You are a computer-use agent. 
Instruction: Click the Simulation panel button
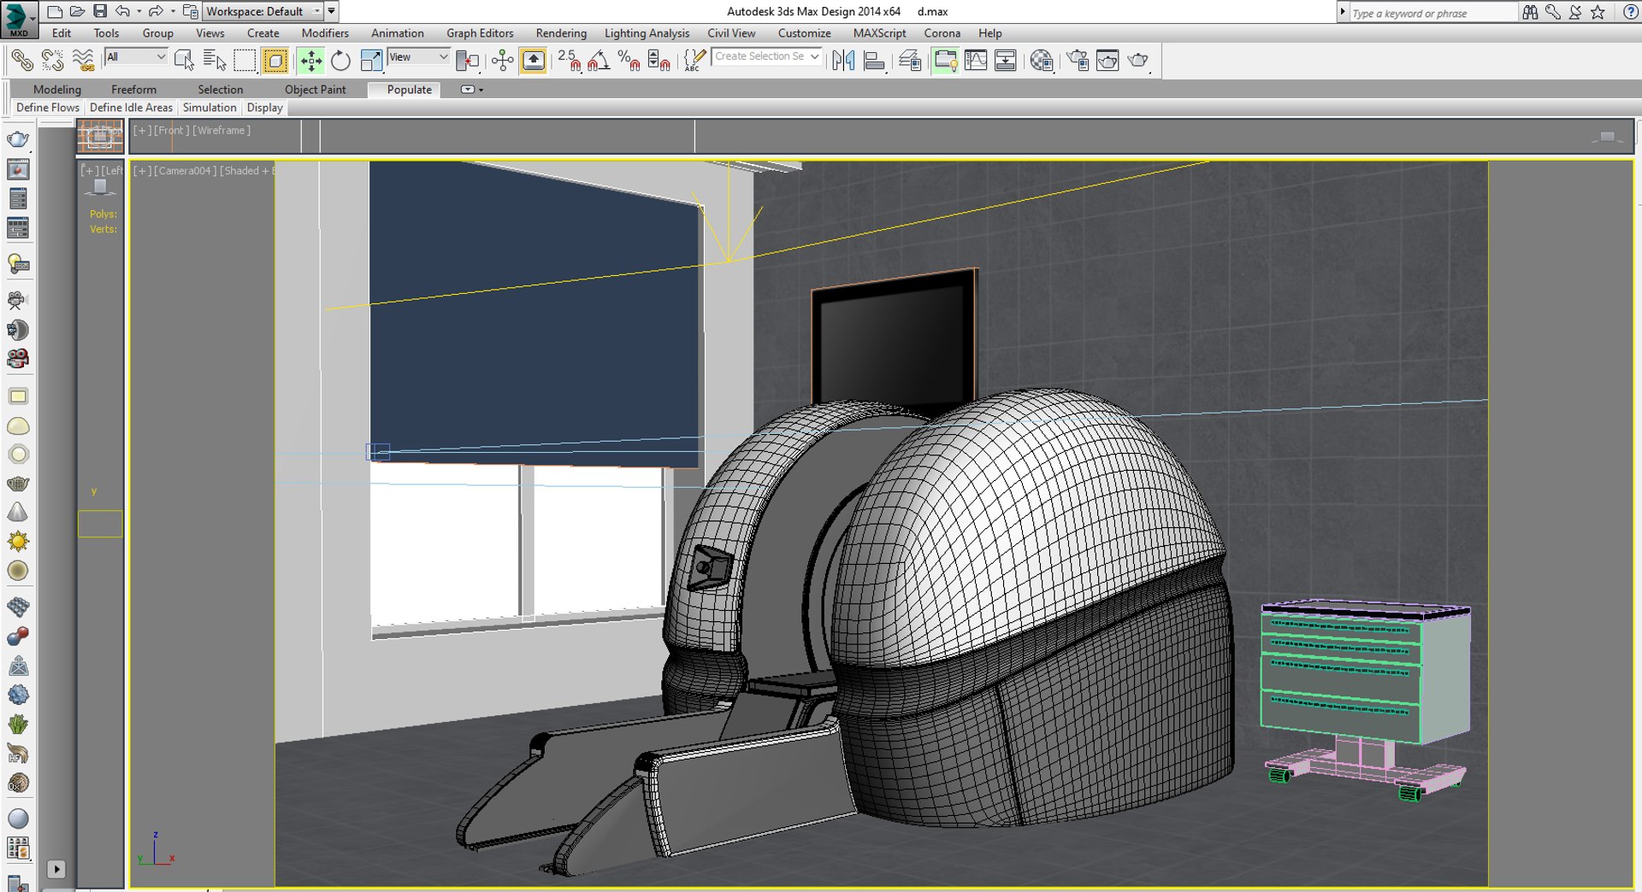210,108
